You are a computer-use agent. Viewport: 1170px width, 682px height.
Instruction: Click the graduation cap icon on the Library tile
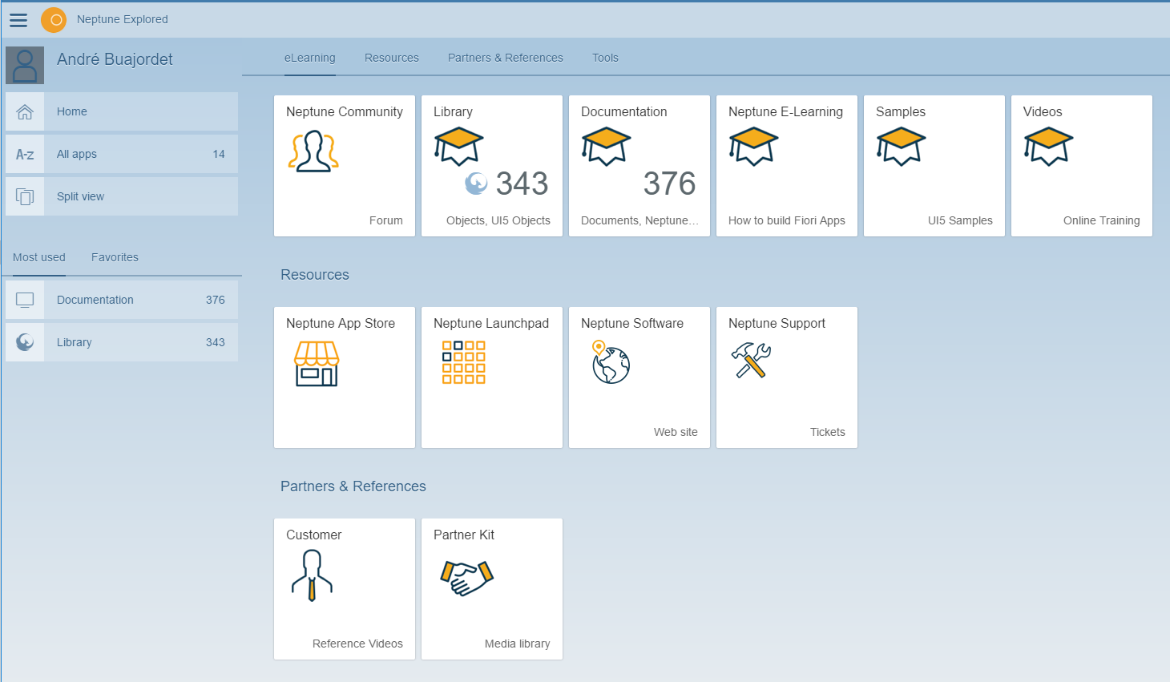[x=458, y=147]
